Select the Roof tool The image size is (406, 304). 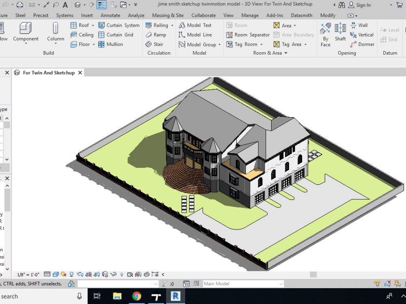(80, 25)
